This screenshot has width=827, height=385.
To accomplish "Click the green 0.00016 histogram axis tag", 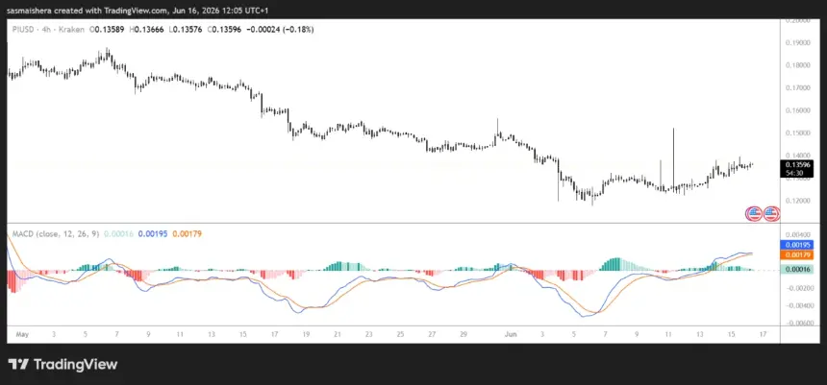I will 798,269.
